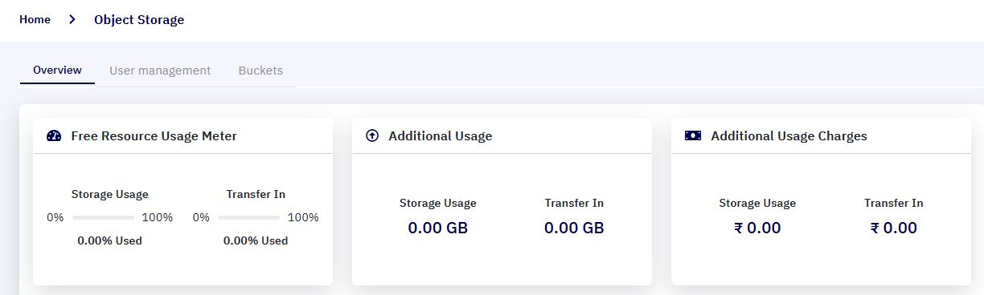Viewport: 984px width, 295px height.
Task: Open the Overview tab
Action: (x=57, y=70)
